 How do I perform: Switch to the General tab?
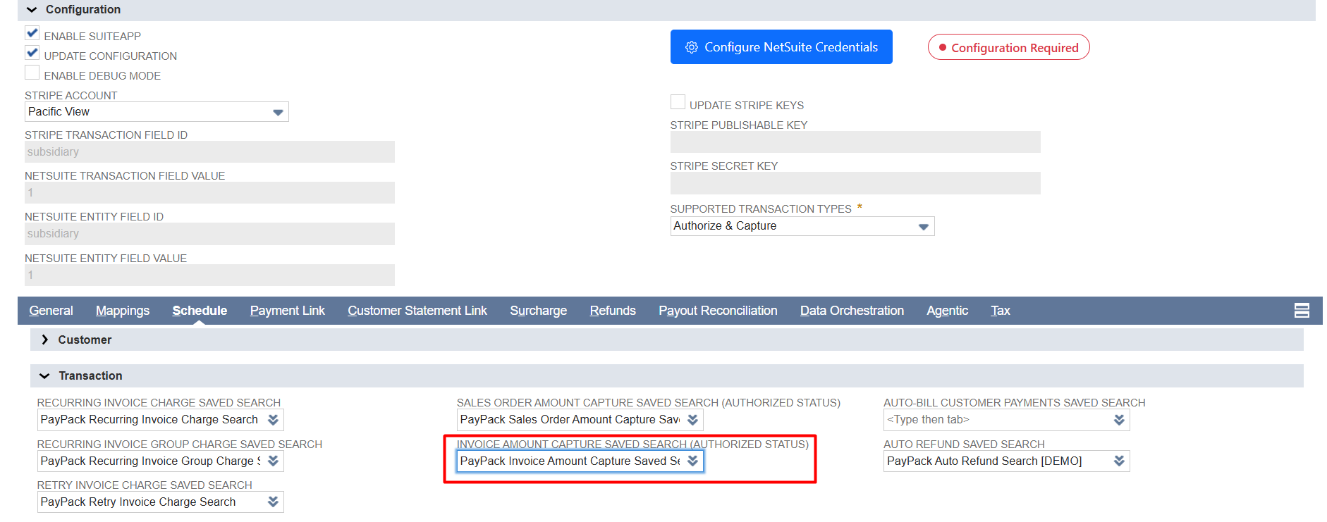tap(51, 311)
